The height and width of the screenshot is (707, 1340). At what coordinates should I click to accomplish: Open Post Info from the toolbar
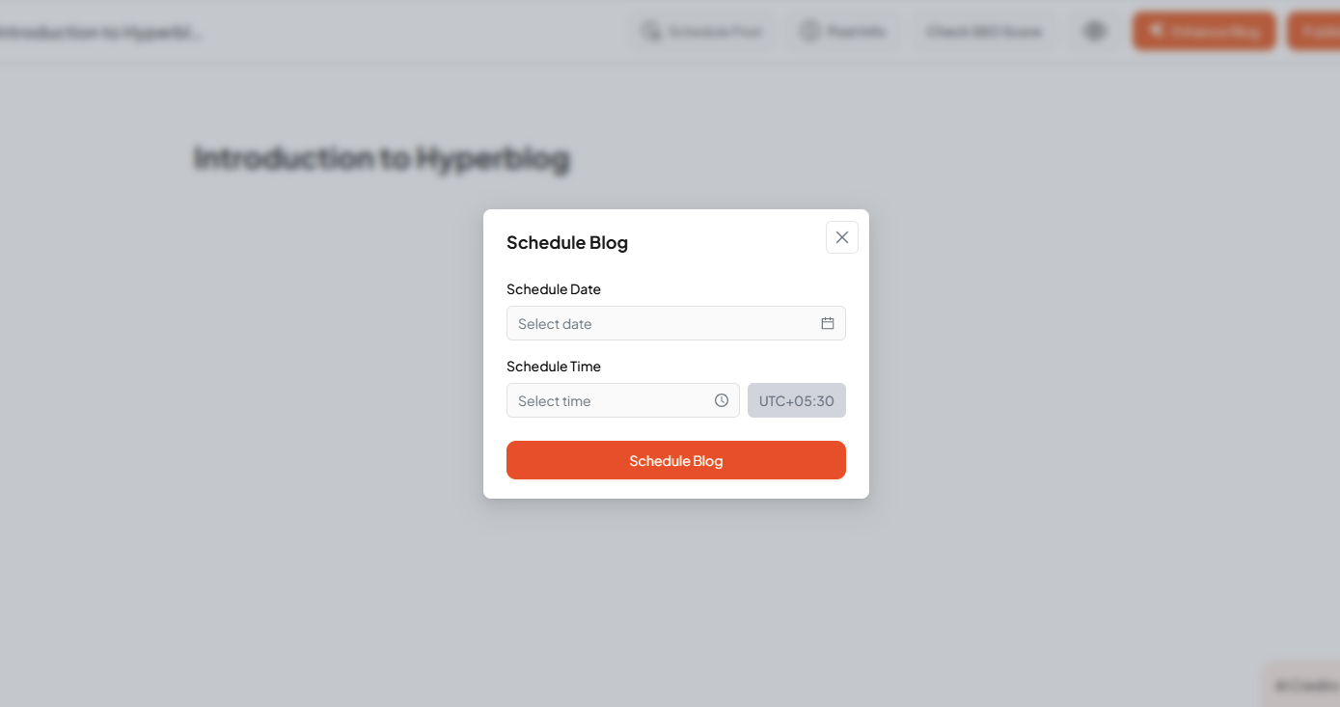coord(841,30)
